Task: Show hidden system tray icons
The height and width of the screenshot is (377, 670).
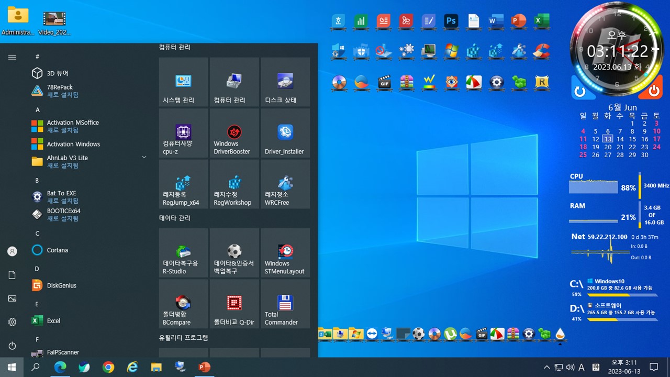Action: (547, 367)
